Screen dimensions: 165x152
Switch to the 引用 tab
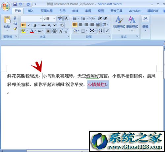(62, 11)
